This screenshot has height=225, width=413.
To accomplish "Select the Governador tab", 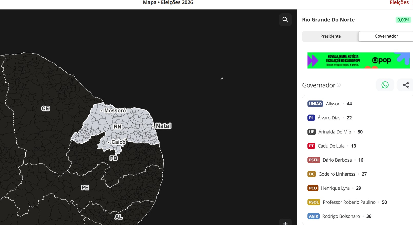I will tap(386, 36).
